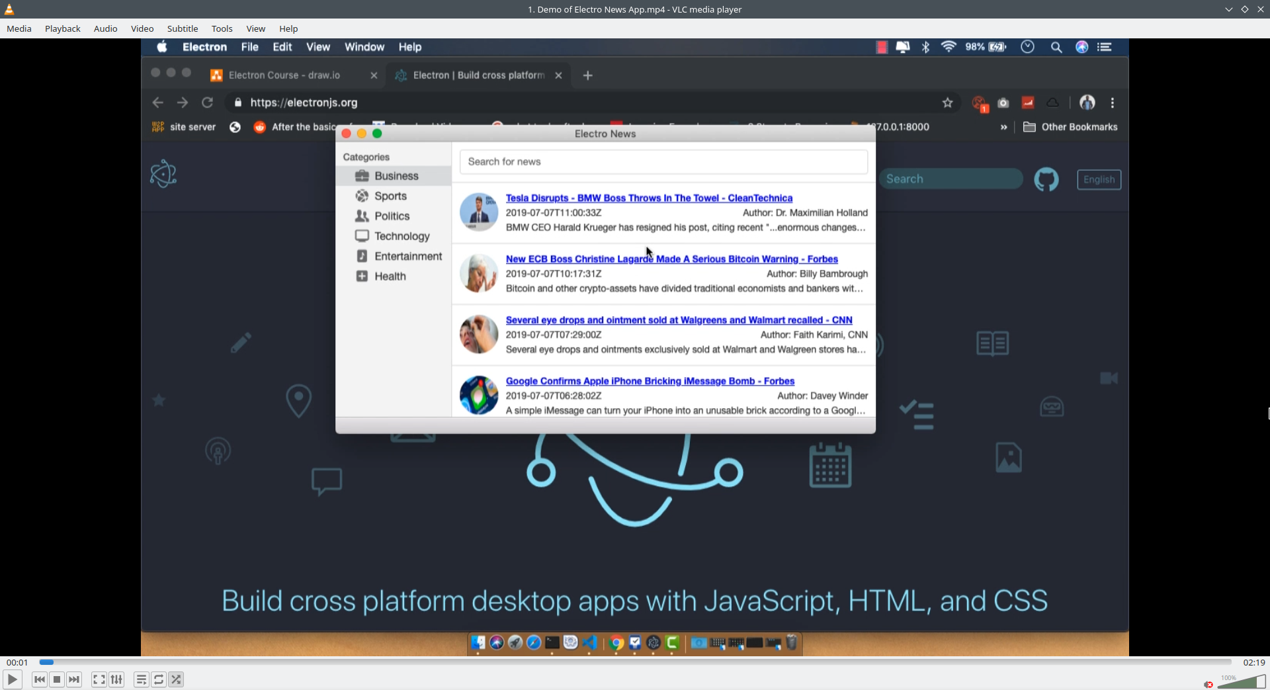Reload the electronjs.org page

[x=207, y=103]
